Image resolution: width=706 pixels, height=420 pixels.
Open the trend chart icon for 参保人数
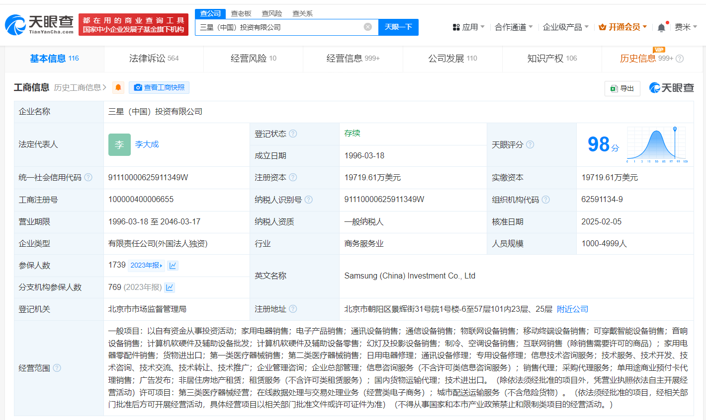pos(173,265)
